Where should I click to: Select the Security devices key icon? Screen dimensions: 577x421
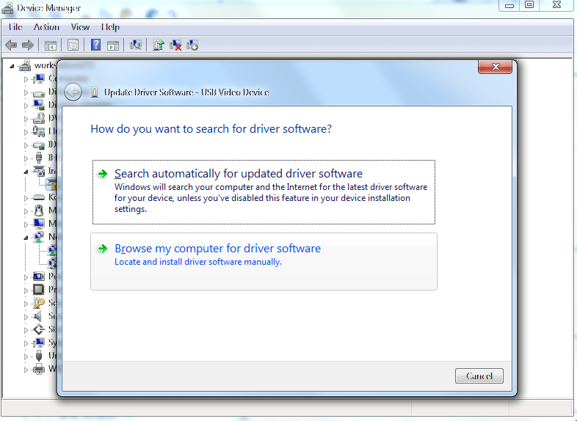pos(39,303)
